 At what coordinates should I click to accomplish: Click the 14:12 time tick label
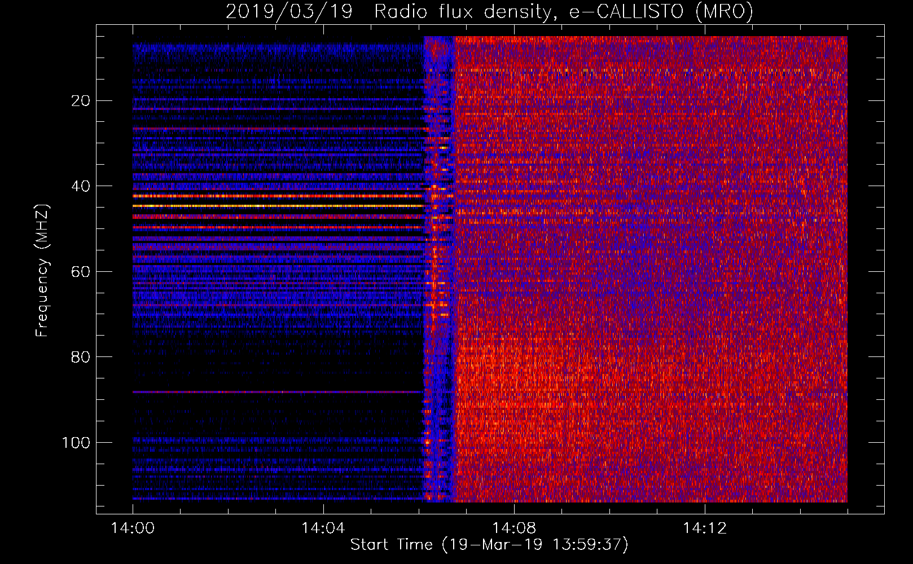click(705, 528)
